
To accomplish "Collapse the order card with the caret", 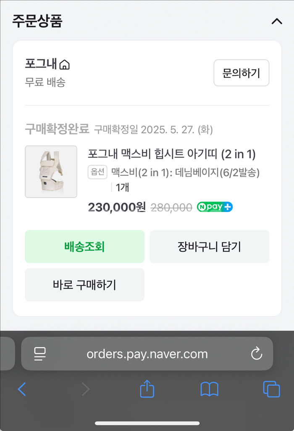I will pyautogui.click(x=276, y=20).
